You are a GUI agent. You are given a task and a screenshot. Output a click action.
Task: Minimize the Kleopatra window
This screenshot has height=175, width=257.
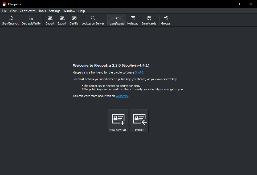[226, 4]
